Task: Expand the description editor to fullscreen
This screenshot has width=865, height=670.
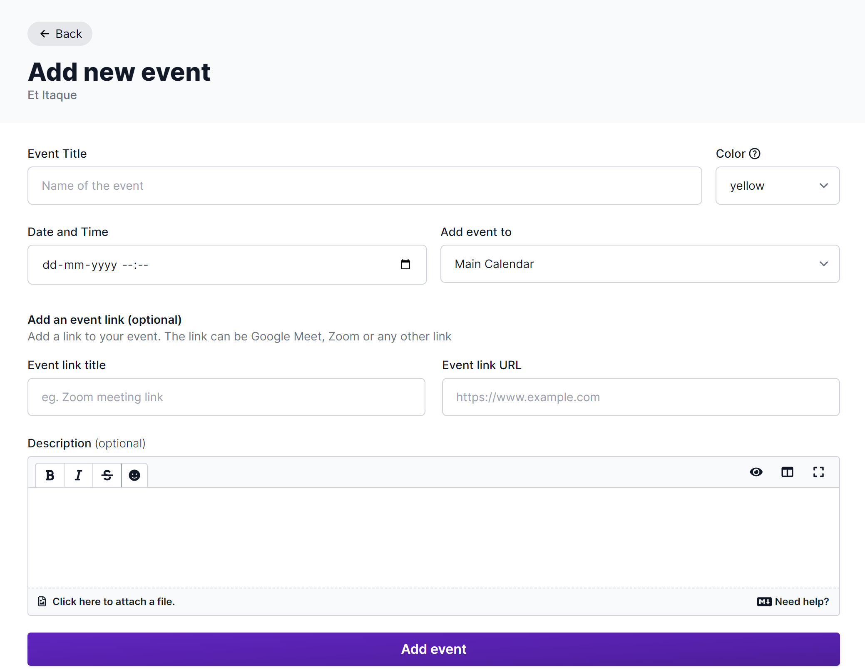Action: pyautogui.click(x=818, y=472)
